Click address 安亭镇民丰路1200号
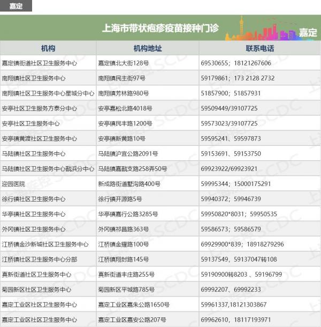This screenshot has width=321, height=327. [x=125, y=123]
